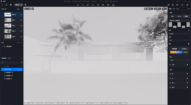The image size is (191, 105).
Task: Click the purple sphere icon after 素材库
Action: (25, 5)
